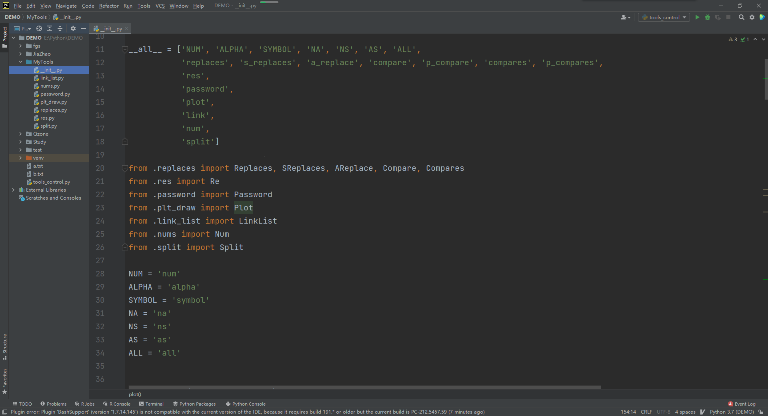
Task: Go to next highlighted error arrow
Action: [x=763, y=39]
